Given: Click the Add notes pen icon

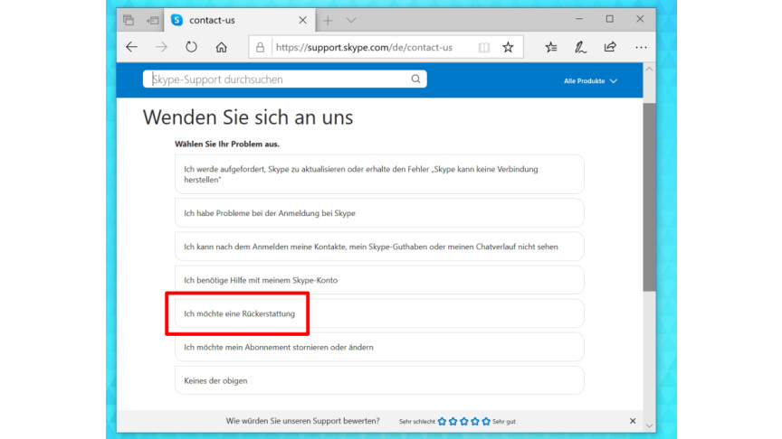Looking at the screenshot, I should click(x=580, y=47).
